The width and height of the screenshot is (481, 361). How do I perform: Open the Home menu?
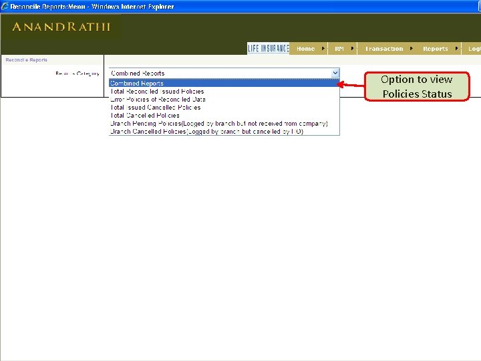(305, 49)
